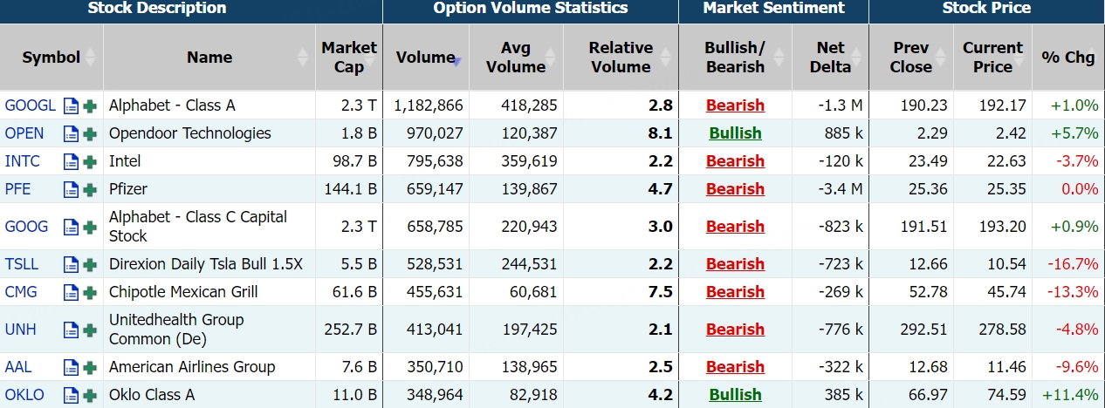This screenshot has width=1105, height=408.
Task: Sort table by Name column
Action: coord(209,58)
